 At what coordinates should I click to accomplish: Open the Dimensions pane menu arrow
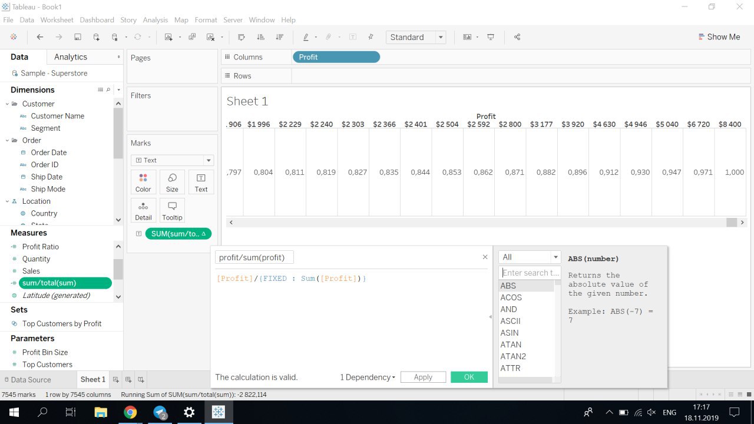118,90
